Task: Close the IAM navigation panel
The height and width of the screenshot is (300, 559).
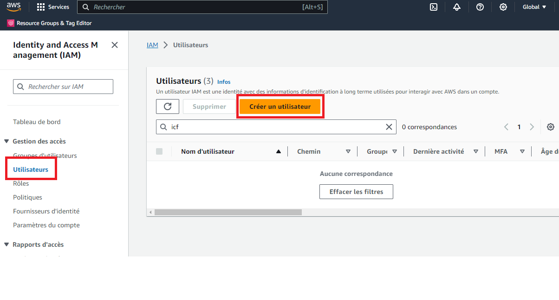Action: [x=115, y=45]
